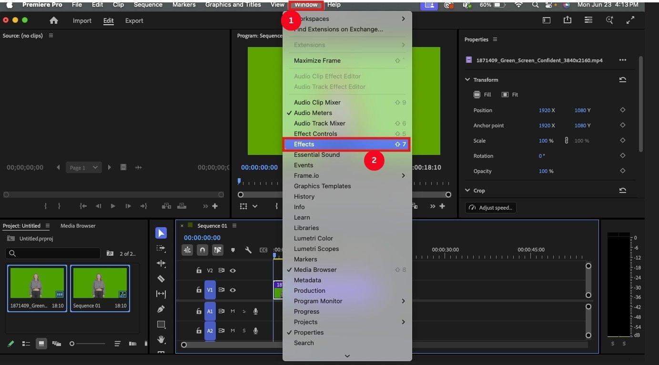
Task: Reset Transform properties with the undo arrow
Action: (x=623, y=79)
